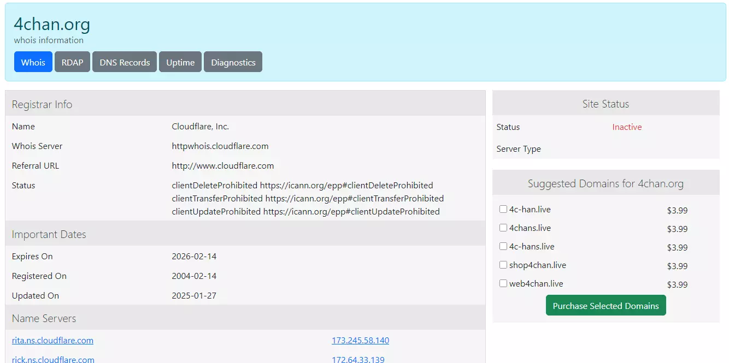This screenshot has width=729, height=363.
Task: Select the registrar name Cloudflare, Inc.
Action: pyautogui.click(x=201, y=127)
